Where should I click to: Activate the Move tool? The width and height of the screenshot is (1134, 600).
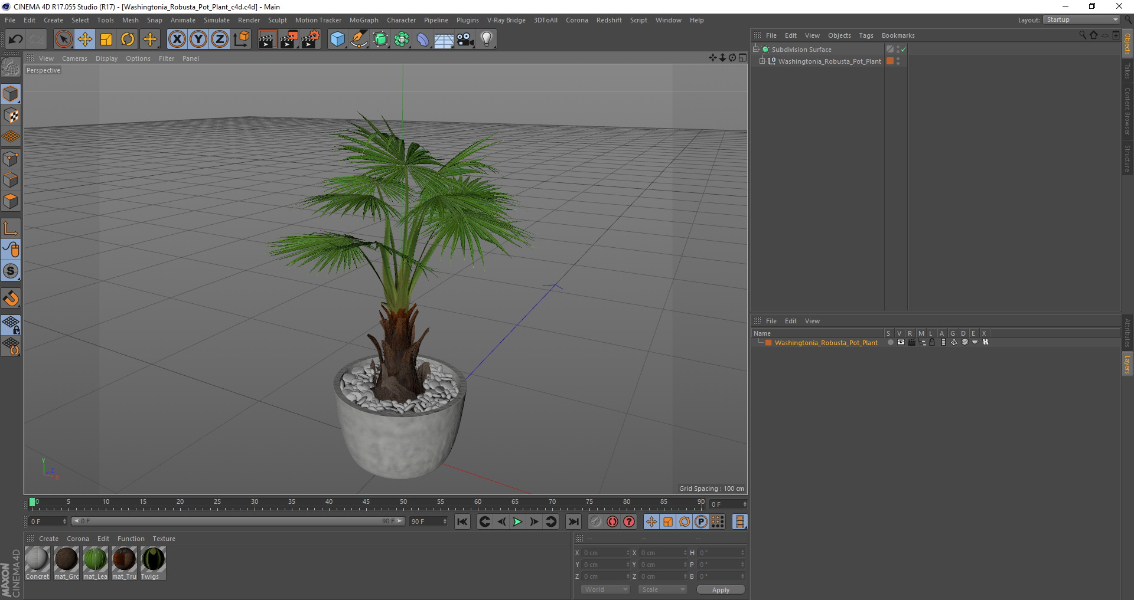tap(85, 40)
